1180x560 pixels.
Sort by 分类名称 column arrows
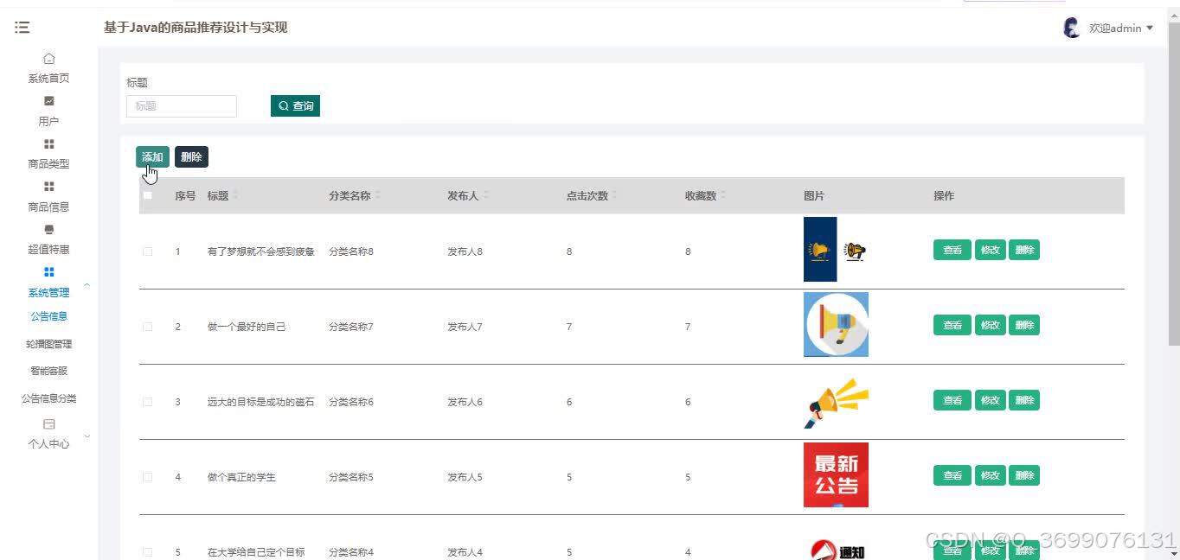[377, 195]
